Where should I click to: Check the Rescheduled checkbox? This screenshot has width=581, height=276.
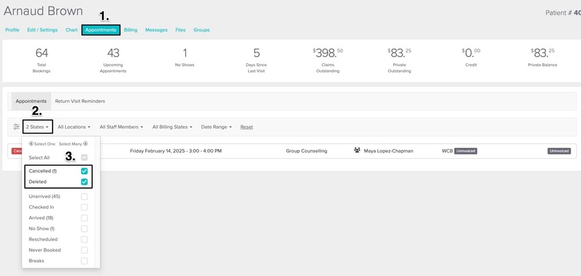pyautogui.click(x=85, y=239)
